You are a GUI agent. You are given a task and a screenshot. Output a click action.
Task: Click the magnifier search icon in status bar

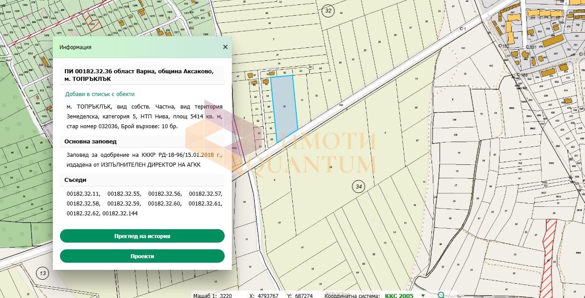(441, 295)
